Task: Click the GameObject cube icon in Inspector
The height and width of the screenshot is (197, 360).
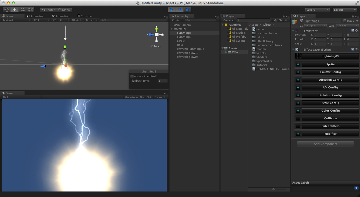Action: (x=295, y=21)
